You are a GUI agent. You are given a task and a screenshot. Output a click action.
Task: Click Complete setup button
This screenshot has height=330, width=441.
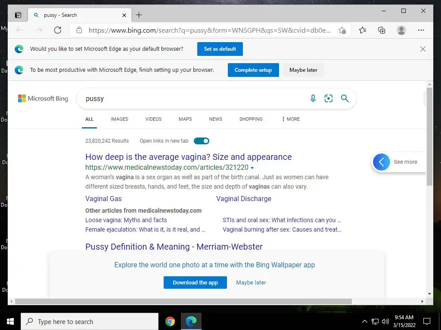[253, 70]
